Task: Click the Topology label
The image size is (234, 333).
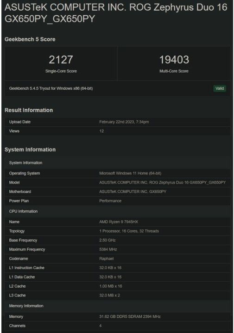Action: click(x=17, y=231)
